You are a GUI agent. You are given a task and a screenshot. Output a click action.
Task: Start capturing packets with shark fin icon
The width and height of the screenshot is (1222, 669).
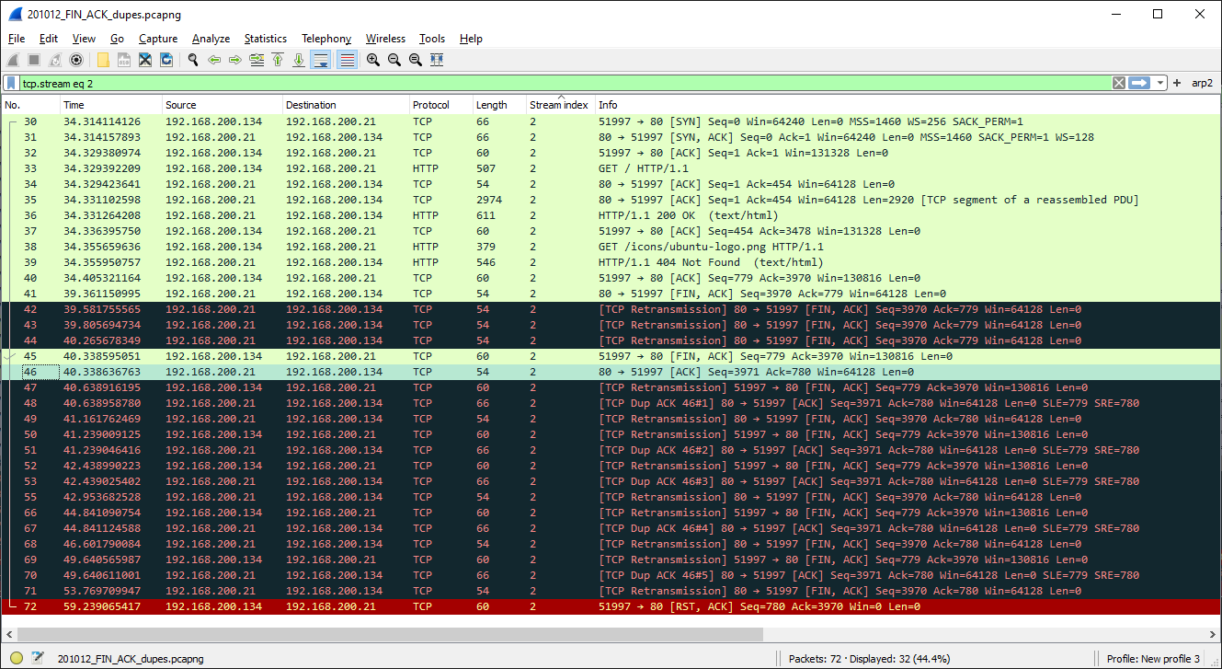14,60
